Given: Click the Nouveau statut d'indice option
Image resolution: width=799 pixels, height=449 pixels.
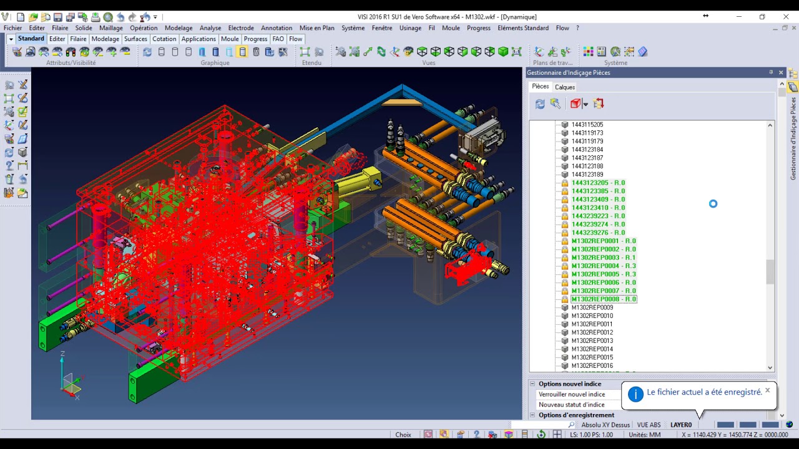Looking at the screenshot, I should point(571,405).
